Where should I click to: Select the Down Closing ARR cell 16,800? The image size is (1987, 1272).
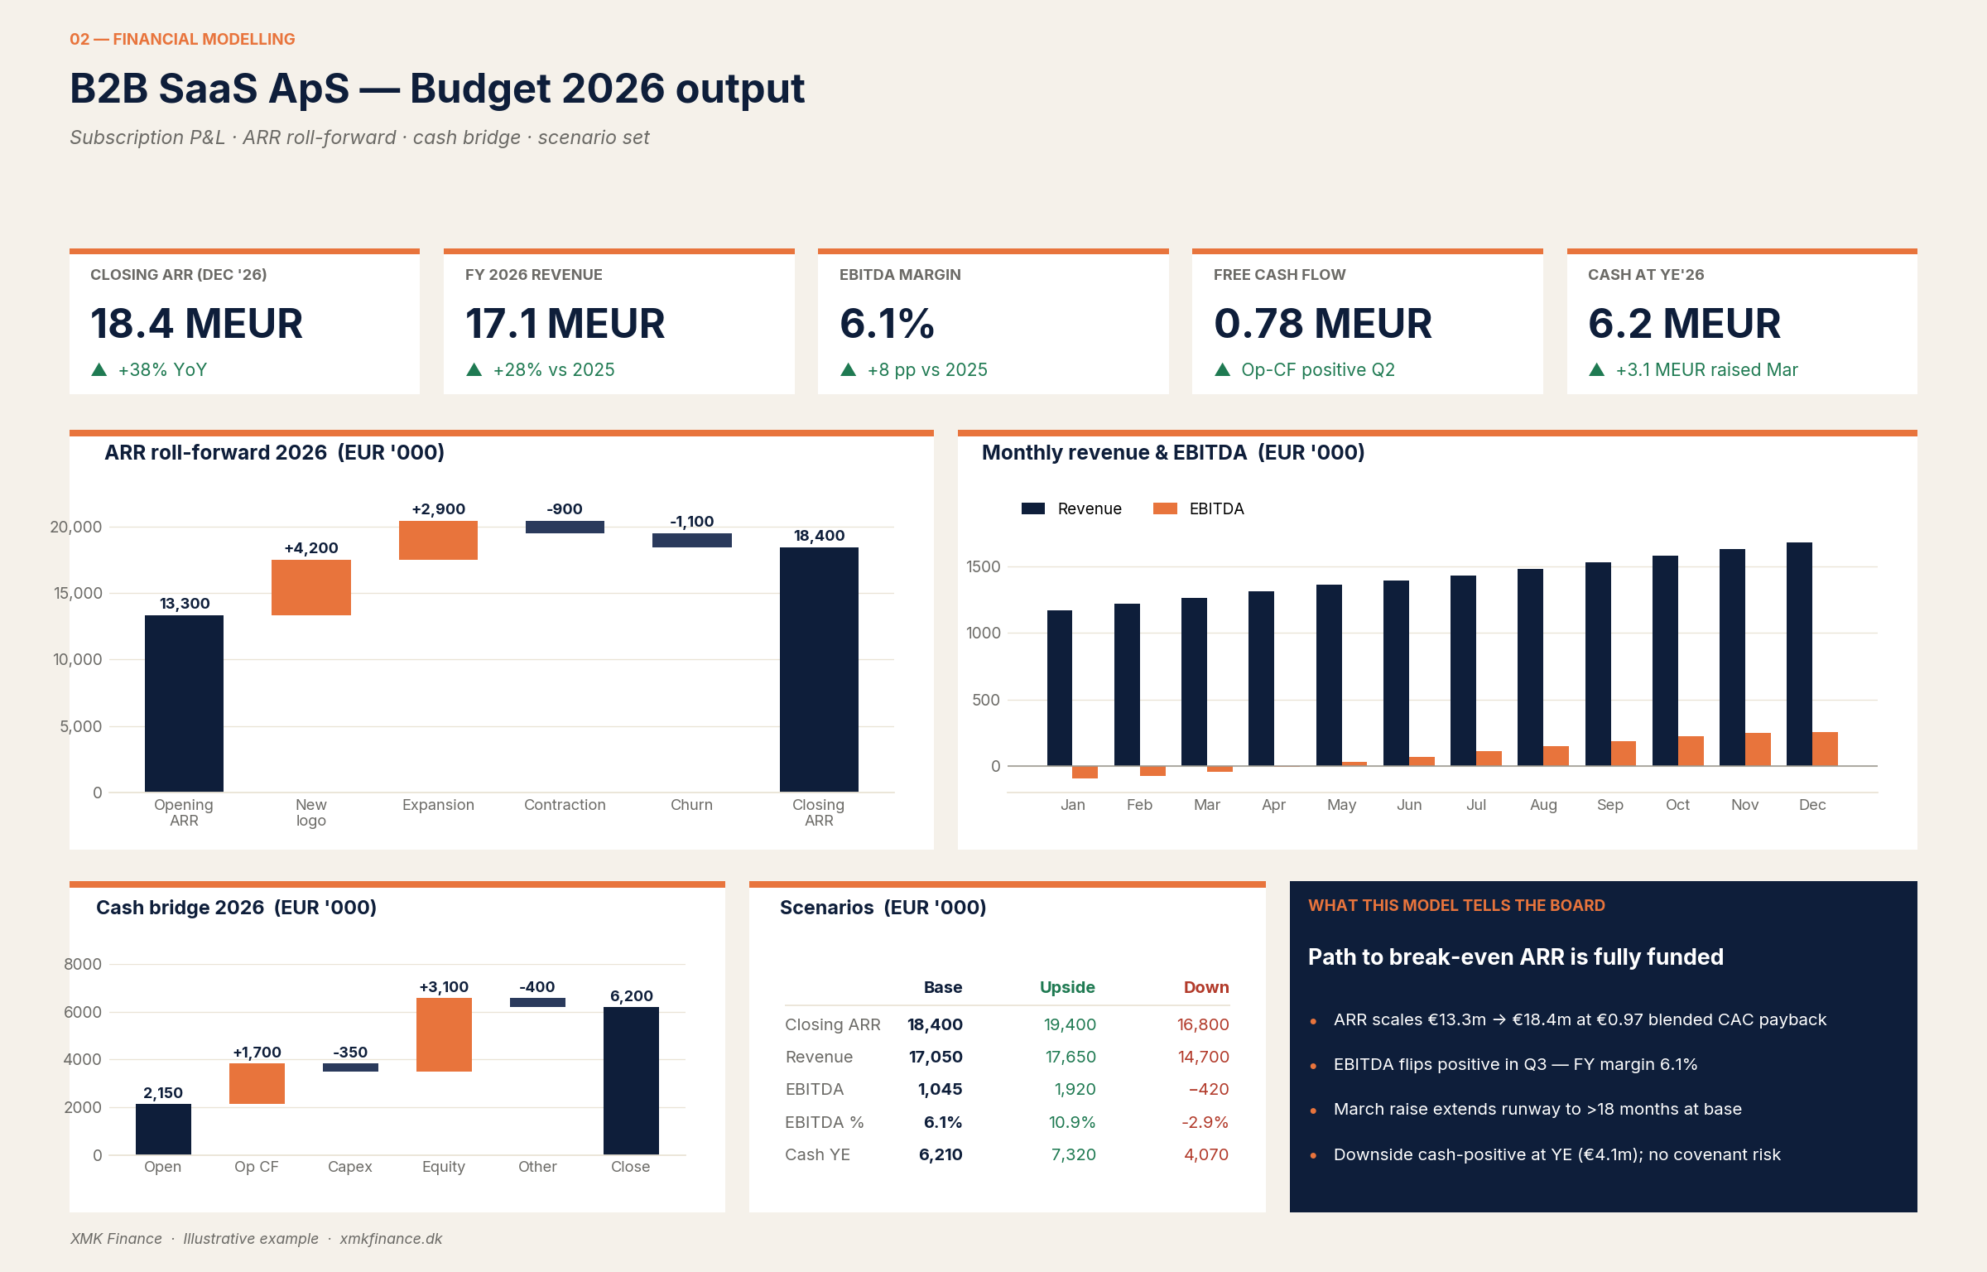pyautogui.click(x=1203, y=1024)
